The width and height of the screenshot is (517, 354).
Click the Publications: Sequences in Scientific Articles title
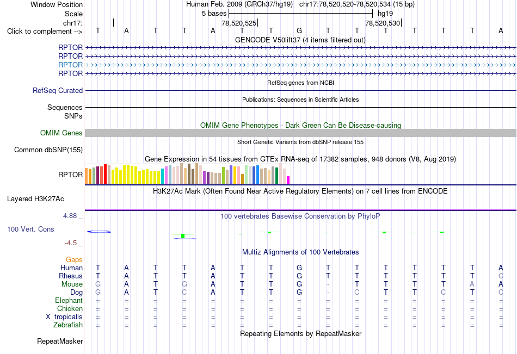coord(300,100)
